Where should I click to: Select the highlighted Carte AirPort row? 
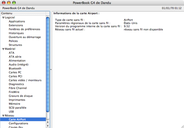23,119
